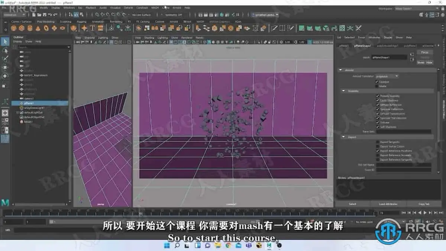The width and height of the screenshot is (446, 251).
Task: Open the Arnold Translator dropdown
Action: (x=387, y=76)
